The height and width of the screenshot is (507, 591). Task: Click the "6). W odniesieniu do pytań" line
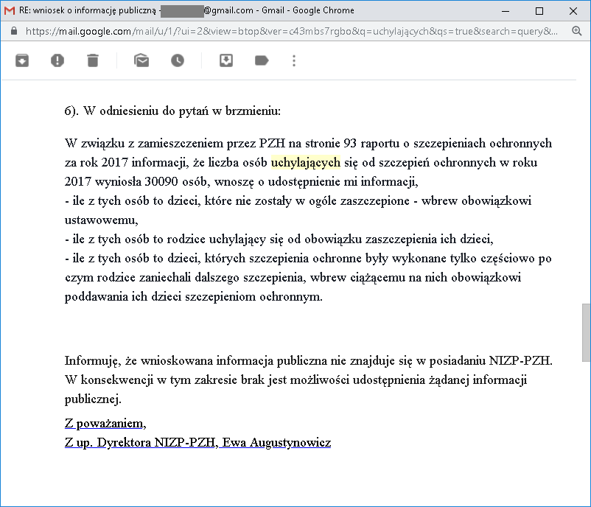172,111
